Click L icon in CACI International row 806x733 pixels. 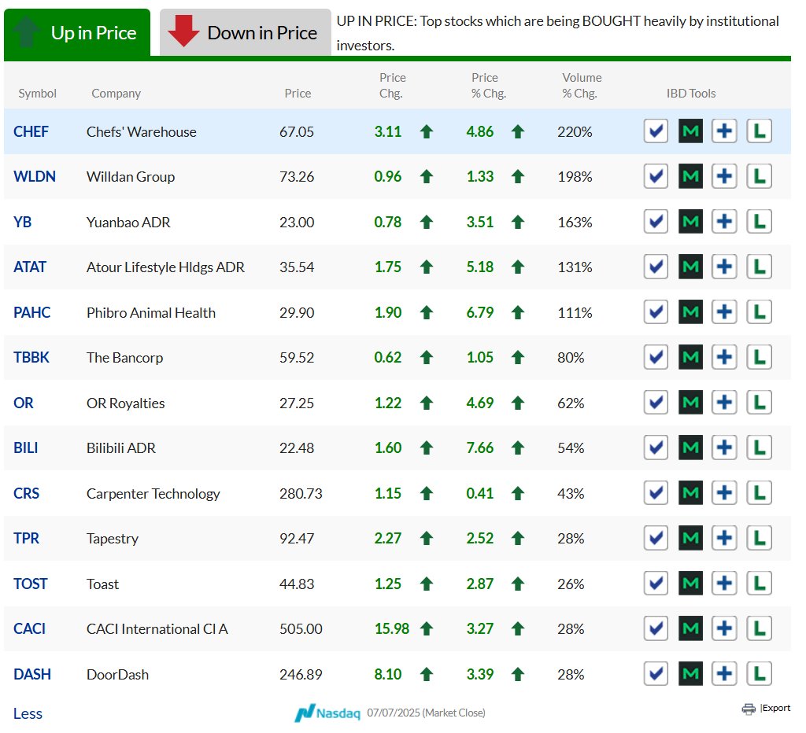[759, 628]
